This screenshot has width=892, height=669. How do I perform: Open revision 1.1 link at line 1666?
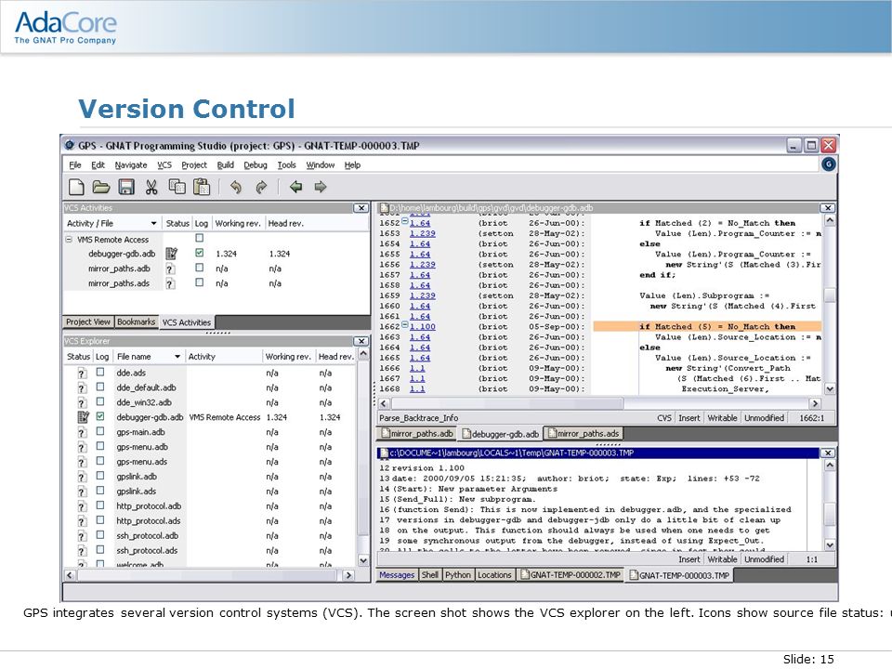click(x=417, y=369)
